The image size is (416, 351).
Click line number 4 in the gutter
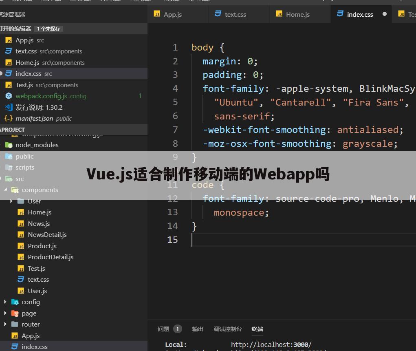coord(175,88)
